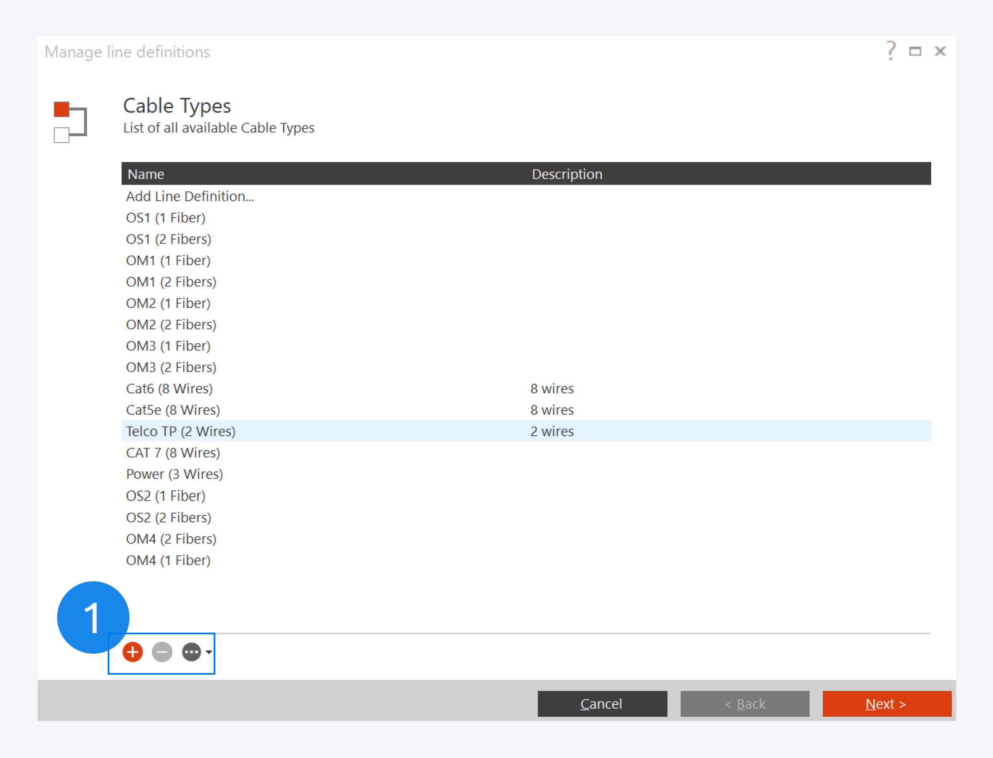The width and height of the screenshot is (993, 758).
Task: Sort by the Description column header
Action: tap(567, 174)
